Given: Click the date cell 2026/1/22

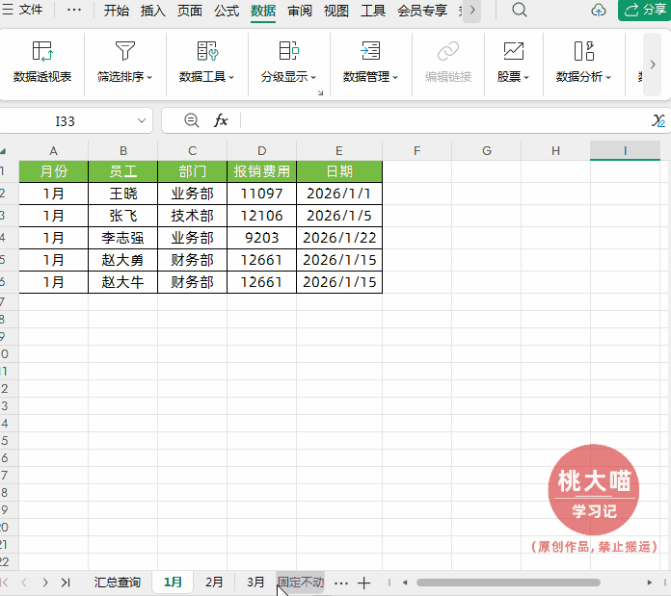Looking at the screenshot, I should pyautogui.click(x=339, y=238).
